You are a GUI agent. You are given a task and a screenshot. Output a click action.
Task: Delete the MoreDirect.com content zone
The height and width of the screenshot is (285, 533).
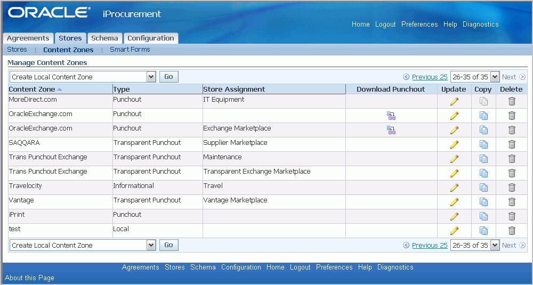pyautogui.click(x=512, y=101)
